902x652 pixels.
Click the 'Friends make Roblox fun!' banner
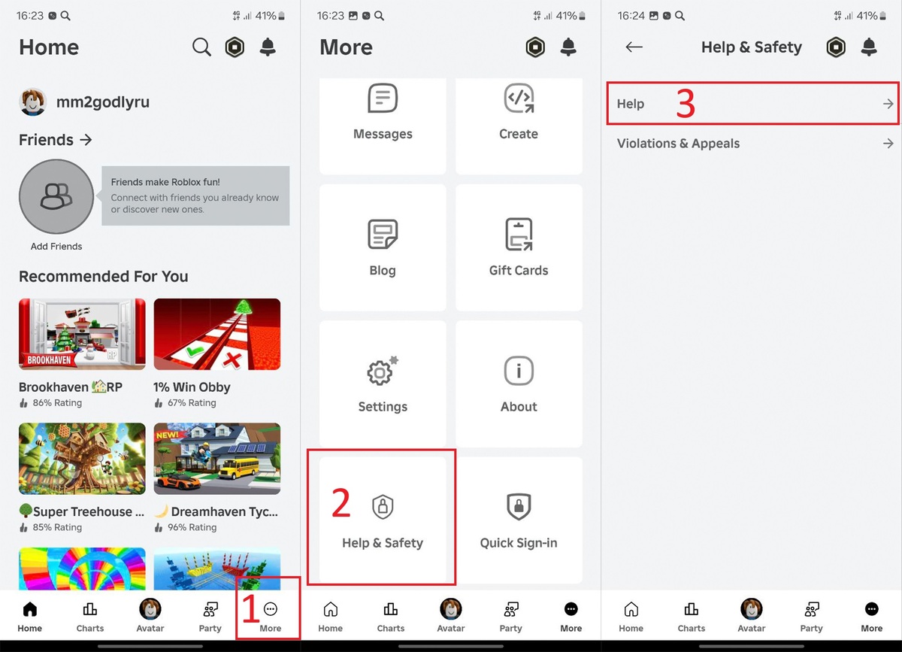tap(195, 196)
